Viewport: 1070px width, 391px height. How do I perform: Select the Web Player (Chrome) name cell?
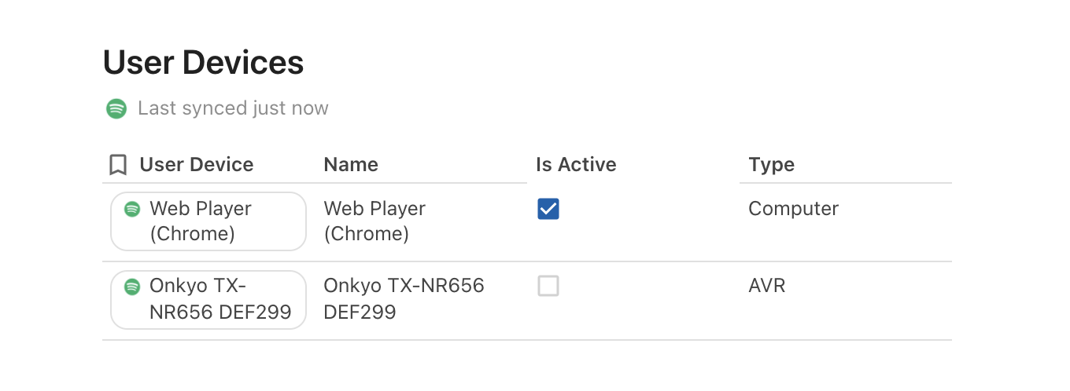[x=374, y=221]
